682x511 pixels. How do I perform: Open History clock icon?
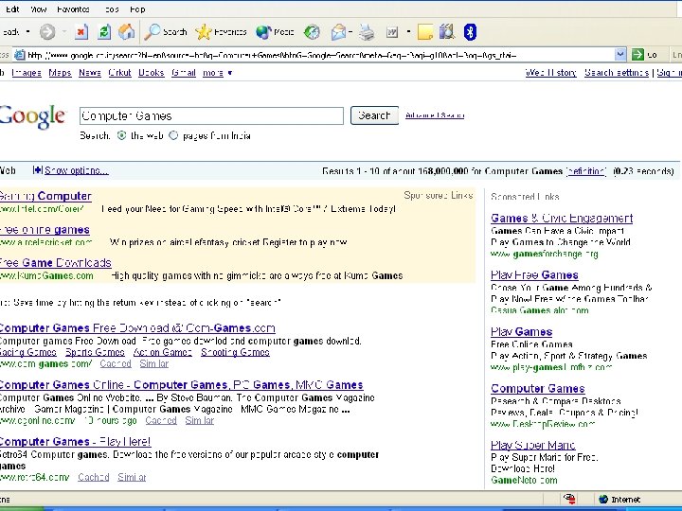(x=312, y=32)
